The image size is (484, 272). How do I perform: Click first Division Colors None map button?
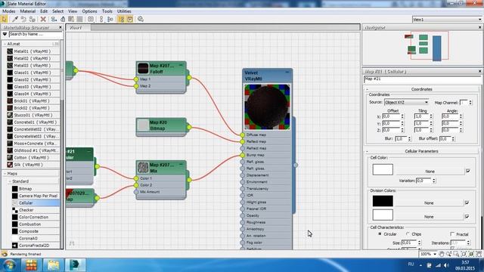pyautogui.click(x=429, y=203)
